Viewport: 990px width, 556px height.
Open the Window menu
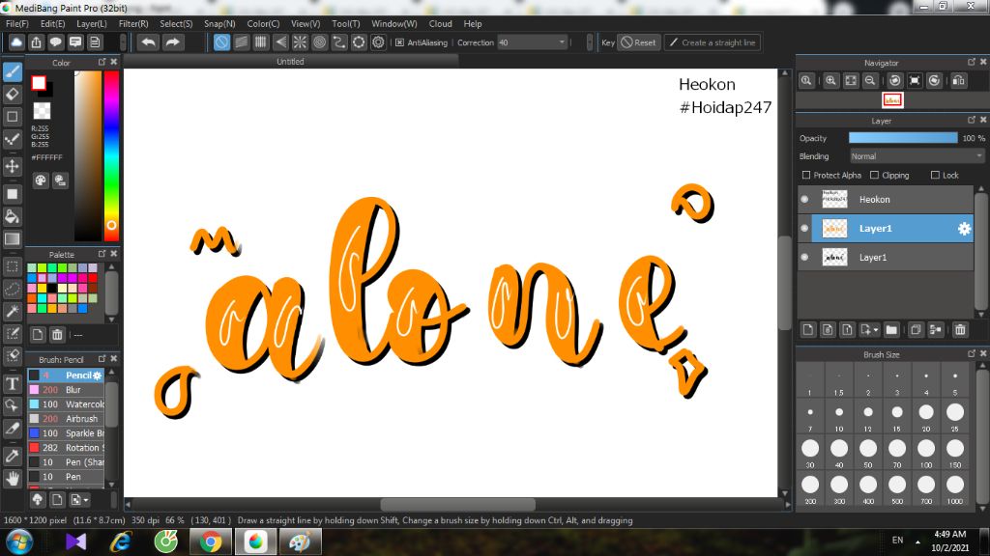(x=394, y=24)
